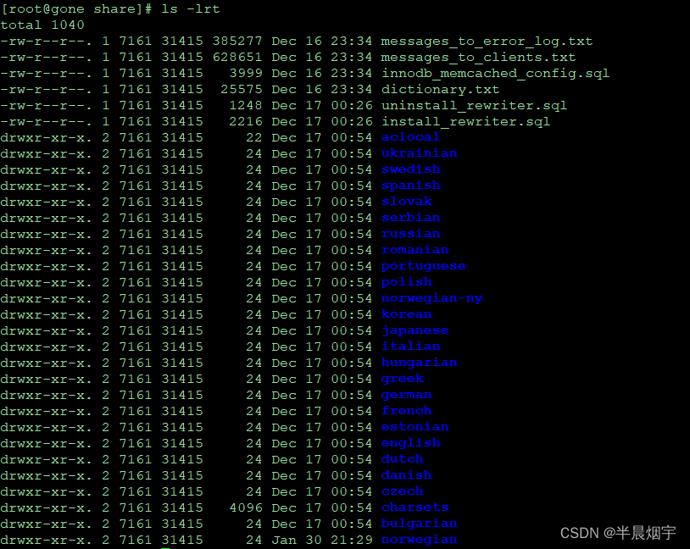Screen dimensions: 690x549
Task: Click the spanish directory name
Action: click(411, 186)
